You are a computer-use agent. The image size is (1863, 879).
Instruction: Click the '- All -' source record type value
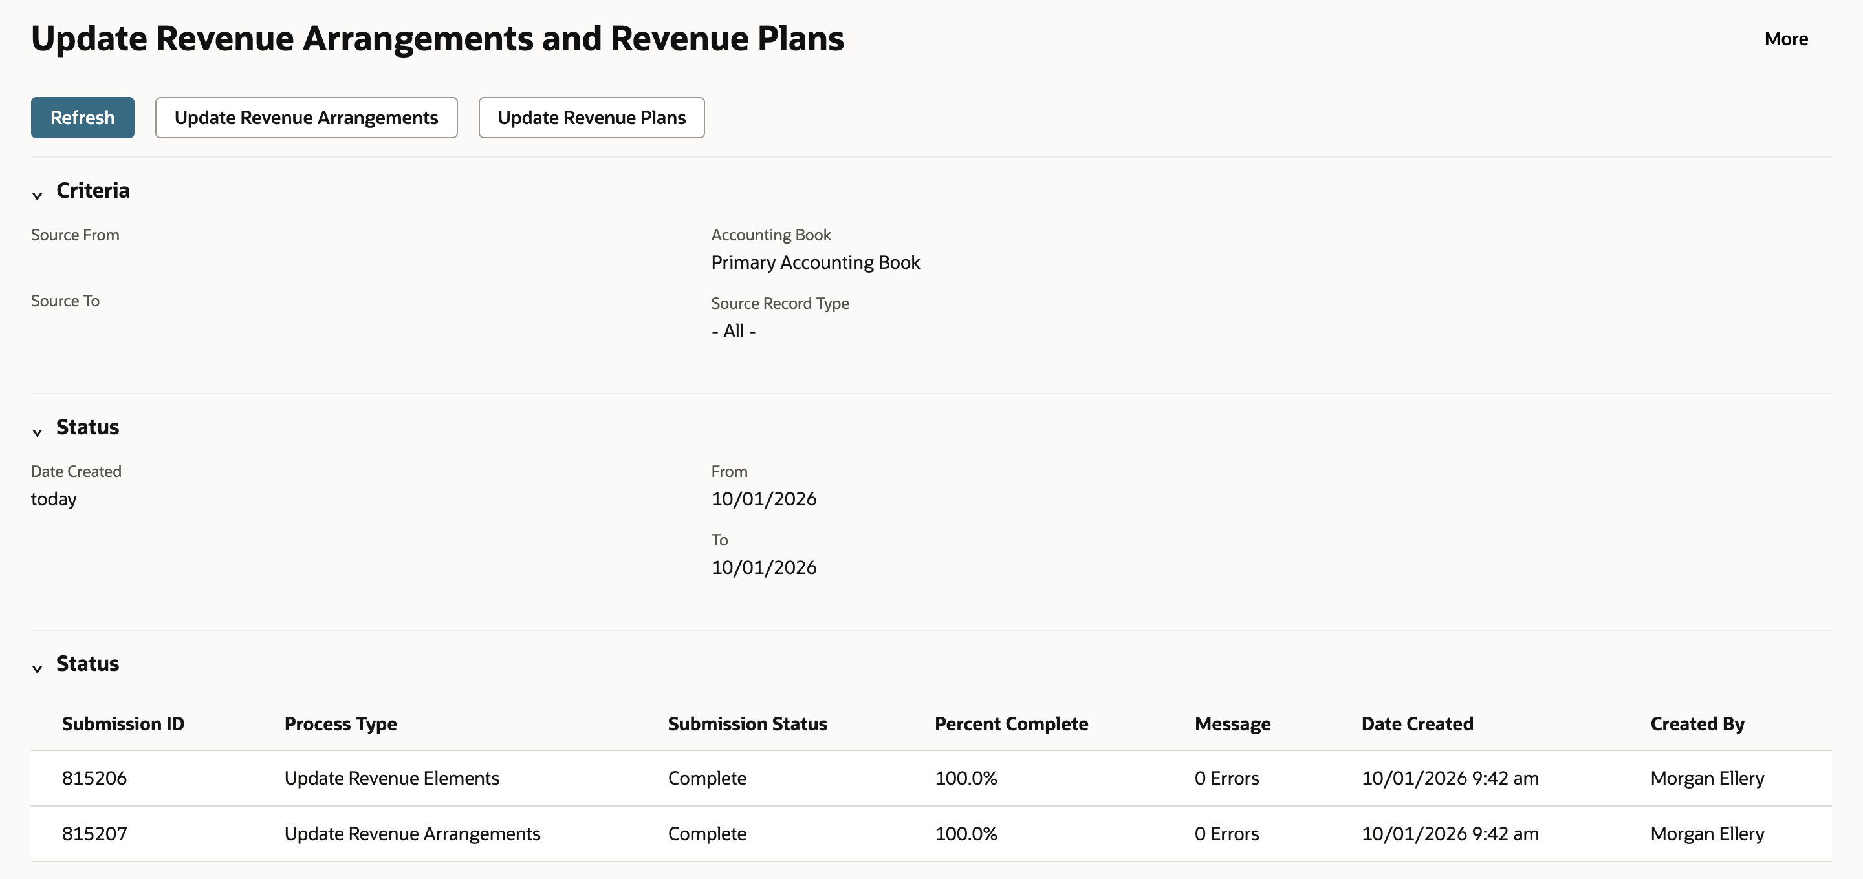(x=734, y=331)
